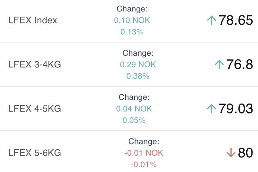
Task: Click the 78.65 index price
Action: coord(236,20)
